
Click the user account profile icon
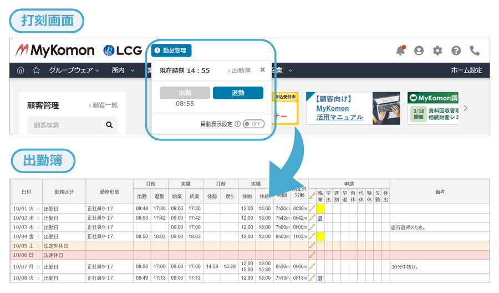click(419, 50)
